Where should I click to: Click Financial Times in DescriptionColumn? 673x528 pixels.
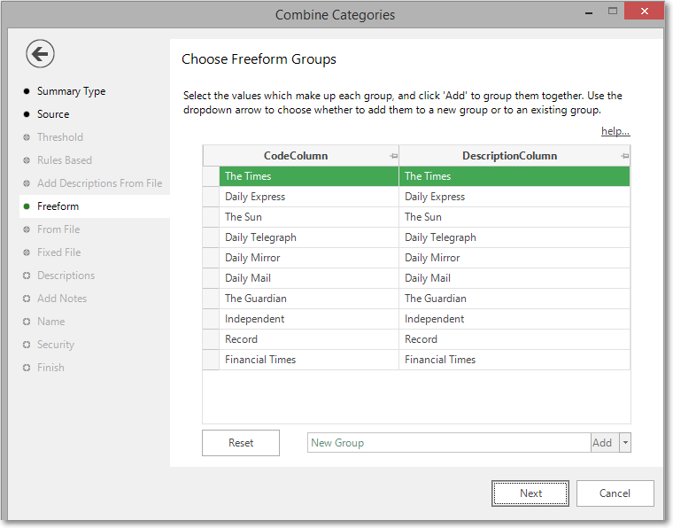pos(514,360)
